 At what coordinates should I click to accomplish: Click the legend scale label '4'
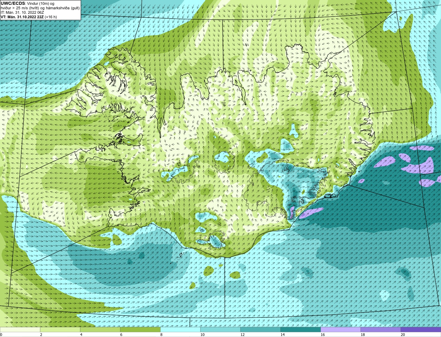(x=81, y=335)
